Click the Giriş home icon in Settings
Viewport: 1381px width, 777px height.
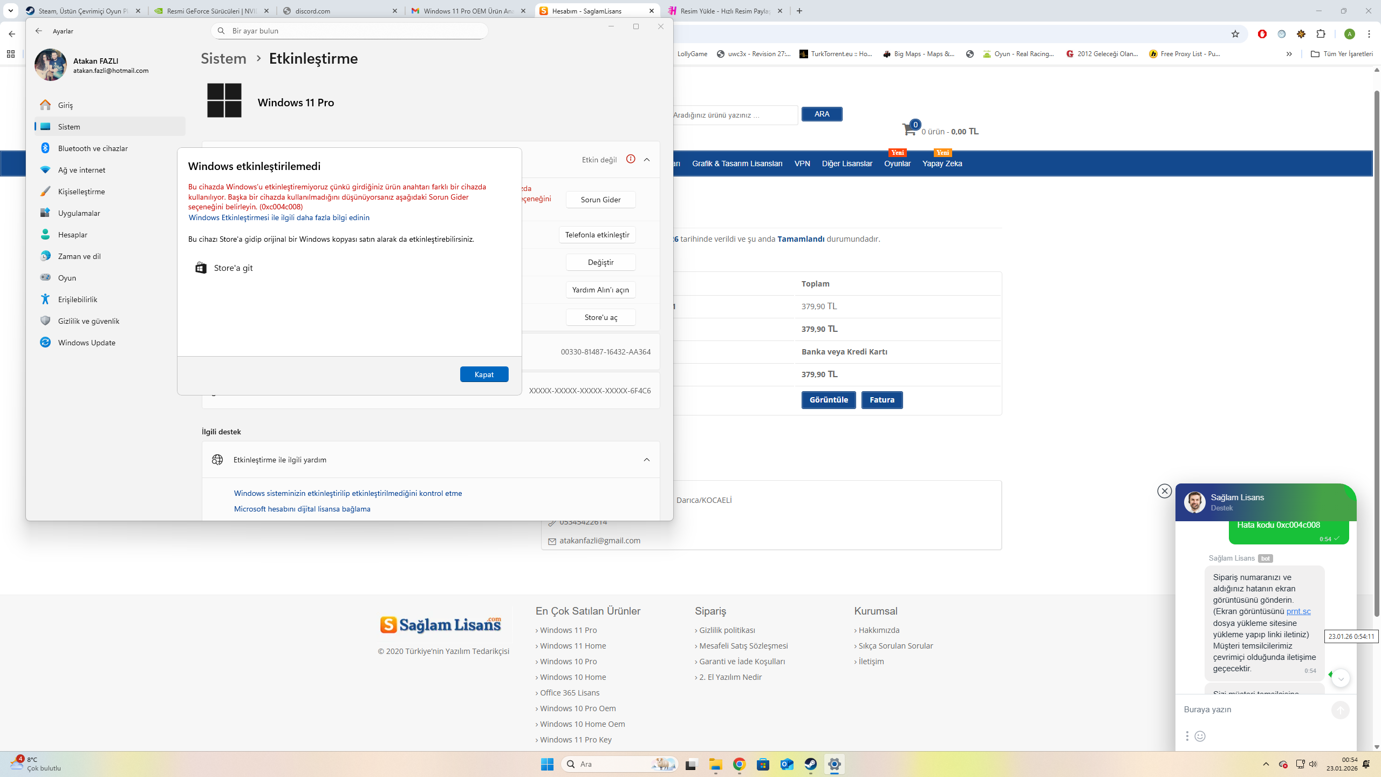click(45, 105)
